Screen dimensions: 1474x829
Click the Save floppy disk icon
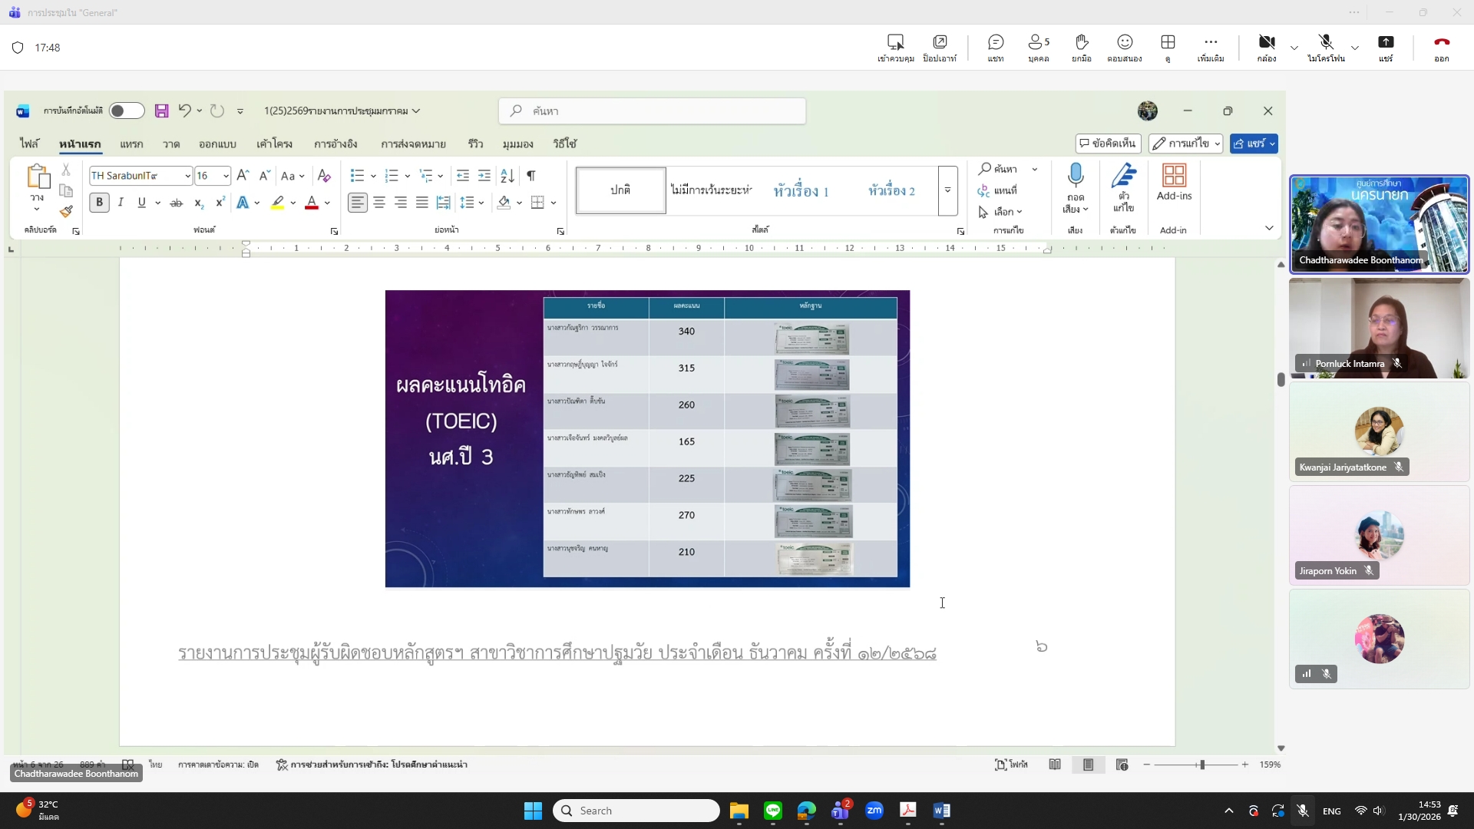pyautogui.click(x=161, y=111)
